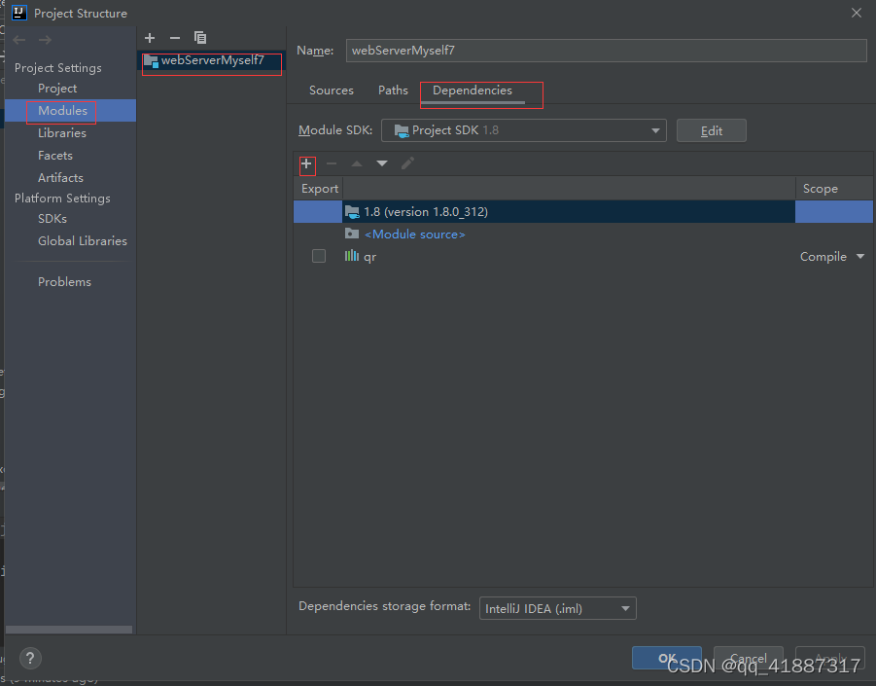This screenshot has height=686, width=876.
Task: Select SDKs under Platform Settings
Action: 53,219
